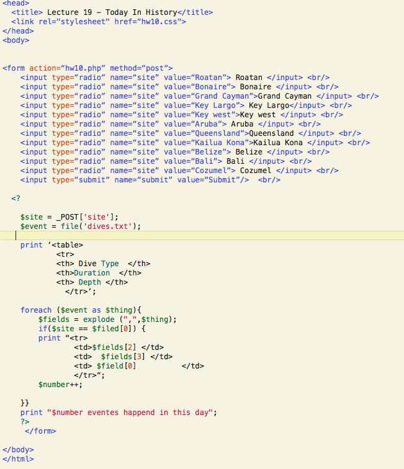Place cursor on the $site = _POST line

(68, 217)
